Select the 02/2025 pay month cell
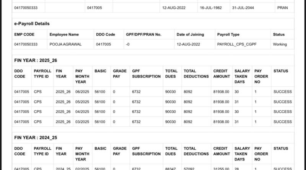This screenshot has width=306, height=170. pyautogui.click(x=82, y=168)
